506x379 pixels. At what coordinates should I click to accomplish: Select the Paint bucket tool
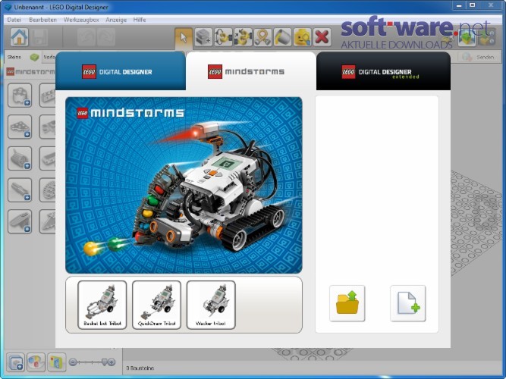click(x=282, y=37)
